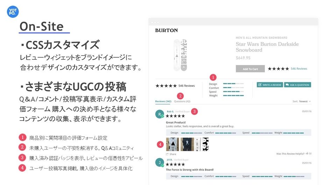Click the five-star rating beside Add To Cart
The height and width of the screenshot is (185, 329).
pyautogui.click(x=278, y=69)
